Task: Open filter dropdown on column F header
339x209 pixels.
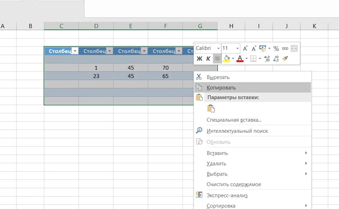Action: click(x=179, y=51)
